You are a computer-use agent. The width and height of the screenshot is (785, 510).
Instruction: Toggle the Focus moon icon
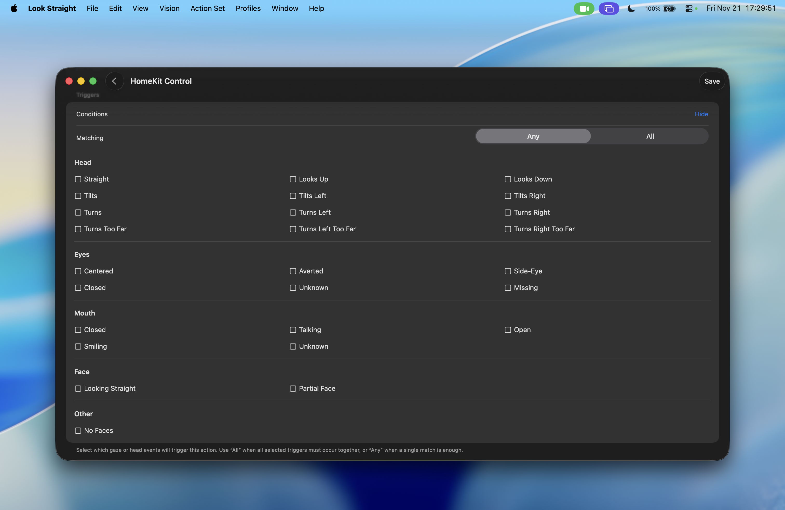pos(631,9)
